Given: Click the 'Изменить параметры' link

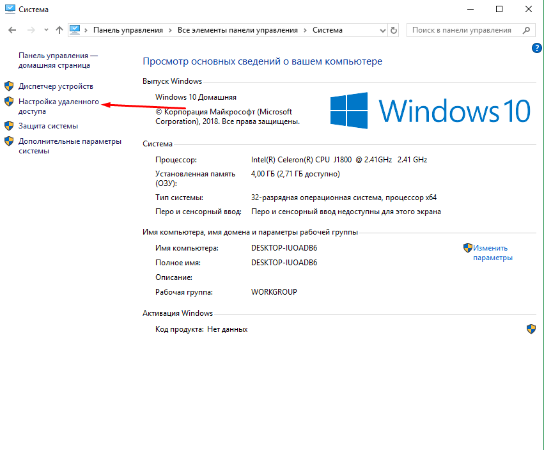Looking at the screenshot, I should 492,253.
